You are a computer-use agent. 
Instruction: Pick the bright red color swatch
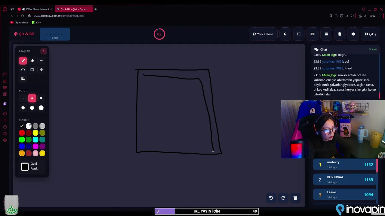tap(22, 133)
